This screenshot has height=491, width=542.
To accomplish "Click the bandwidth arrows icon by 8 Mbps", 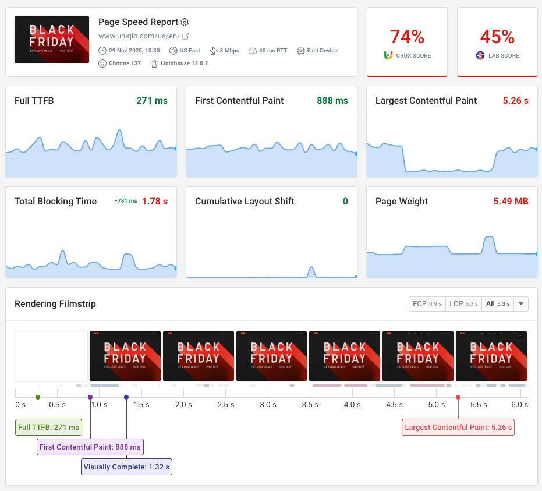I will pyautogui.click(x=213, y=51).
